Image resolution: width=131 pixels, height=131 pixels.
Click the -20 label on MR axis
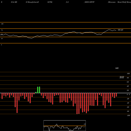pos(128,99)
